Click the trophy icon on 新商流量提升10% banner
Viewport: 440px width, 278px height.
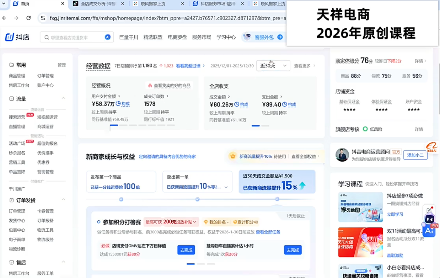point(233,156)
